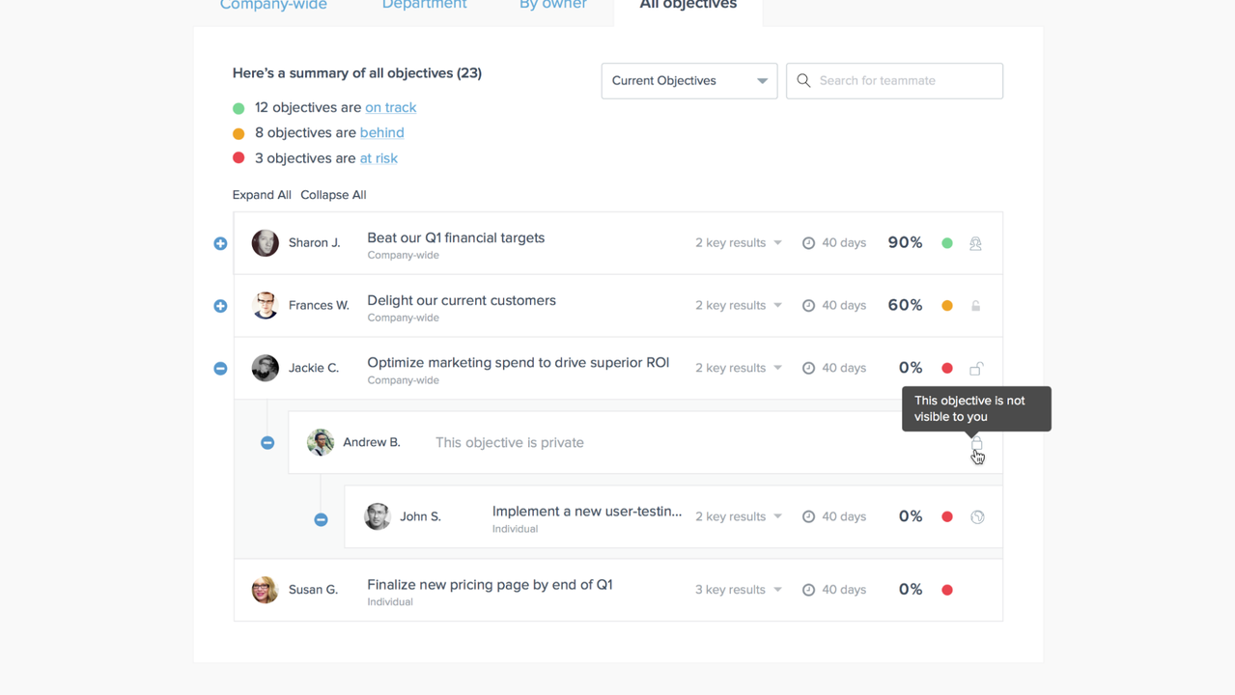Expand the 2 key results dropdown for Sharon J.
1235x695 pixels.
738,242
